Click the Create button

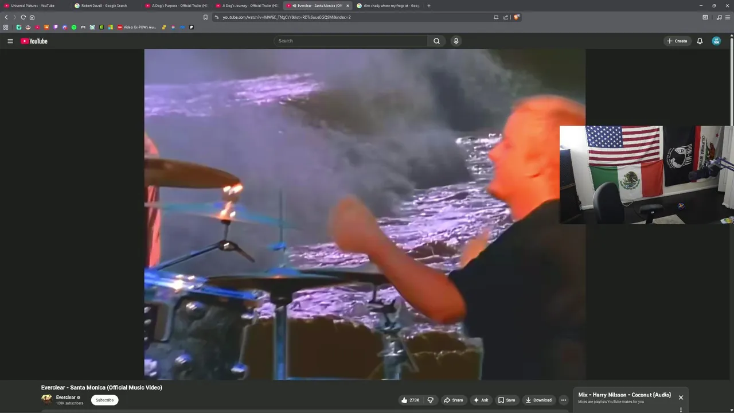(x=677, y=41)
